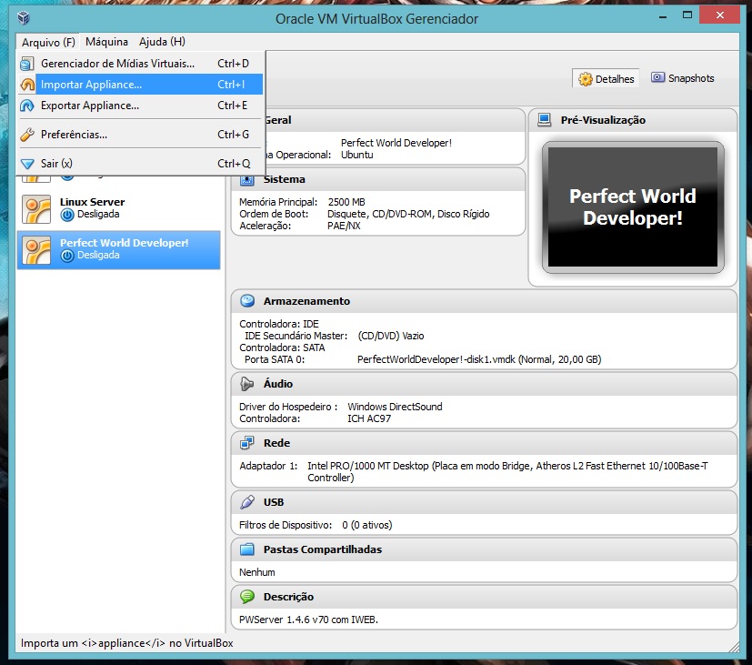This screenshot has width=752, height=665.
Task: Click the Linux Server machine icon
Action: [x=35, y=207]
